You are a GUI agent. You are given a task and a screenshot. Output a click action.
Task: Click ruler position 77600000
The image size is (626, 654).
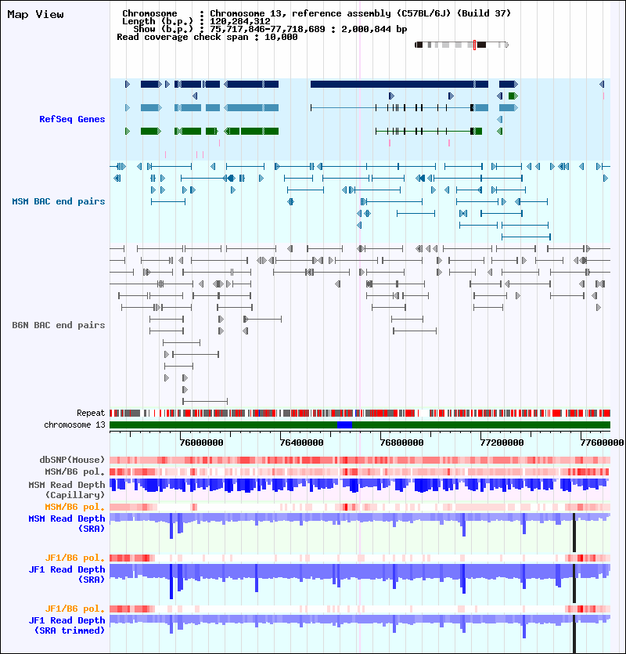point(603,443)
